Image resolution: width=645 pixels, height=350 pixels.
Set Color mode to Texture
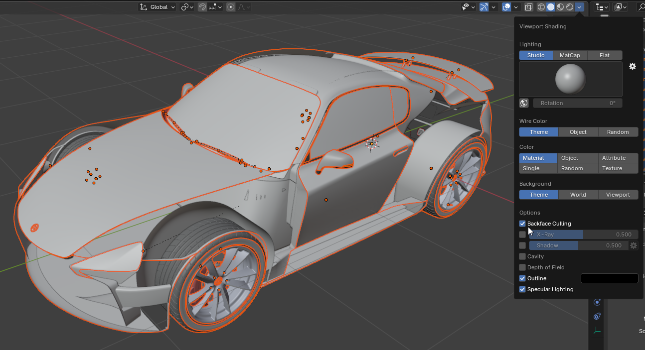pos(618,168)
